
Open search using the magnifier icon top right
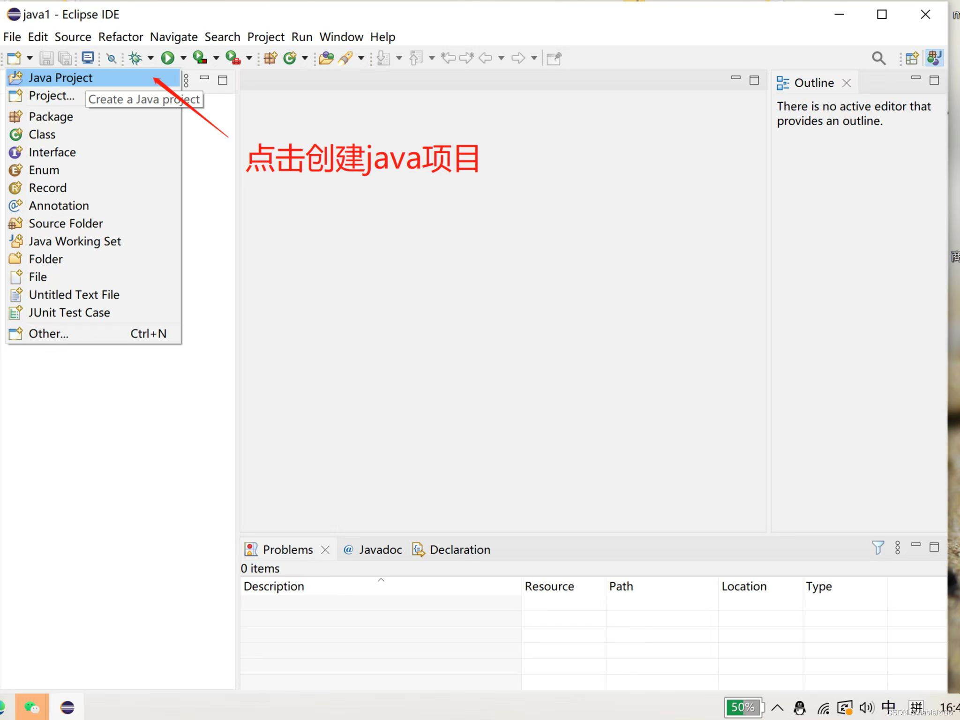(x=878, y=58)
